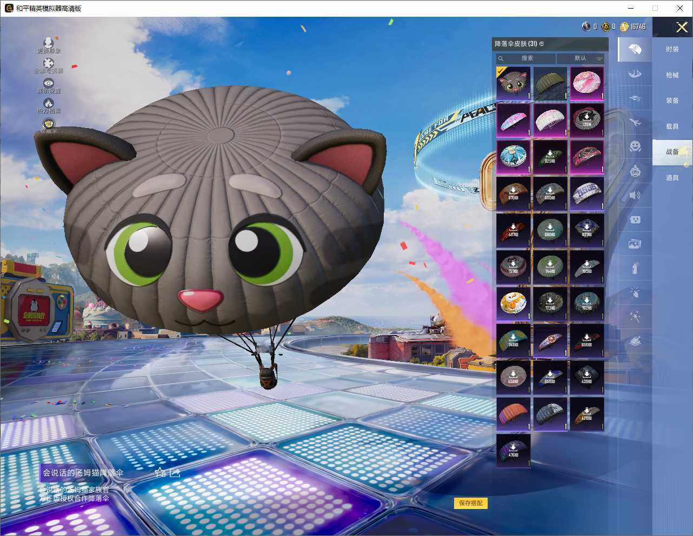693x536 pixels.
Task: Download the 925KB green parachute skin
Action: click(x=550, y=157)
